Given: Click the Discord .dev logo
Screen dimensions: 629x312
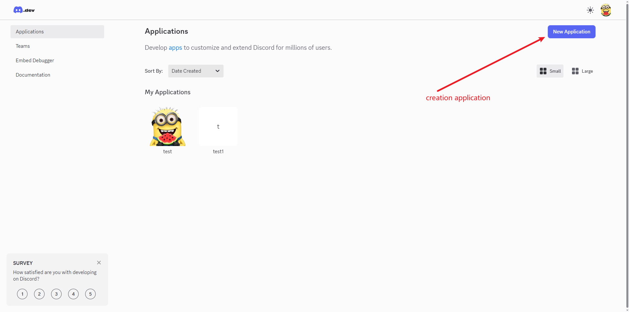Looking at the screenshot, I should click(24, 10).
